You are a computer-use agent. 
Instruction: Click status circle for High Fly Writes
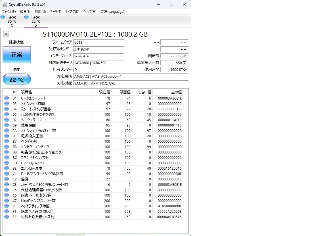(x=7, y=163)
